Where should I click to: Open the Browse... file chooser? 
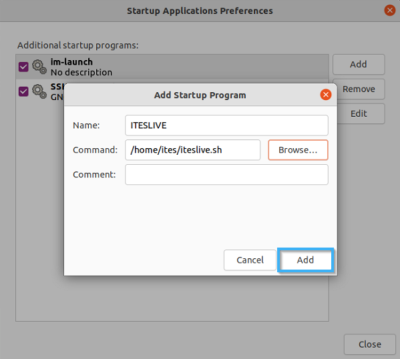coord(298,150)
